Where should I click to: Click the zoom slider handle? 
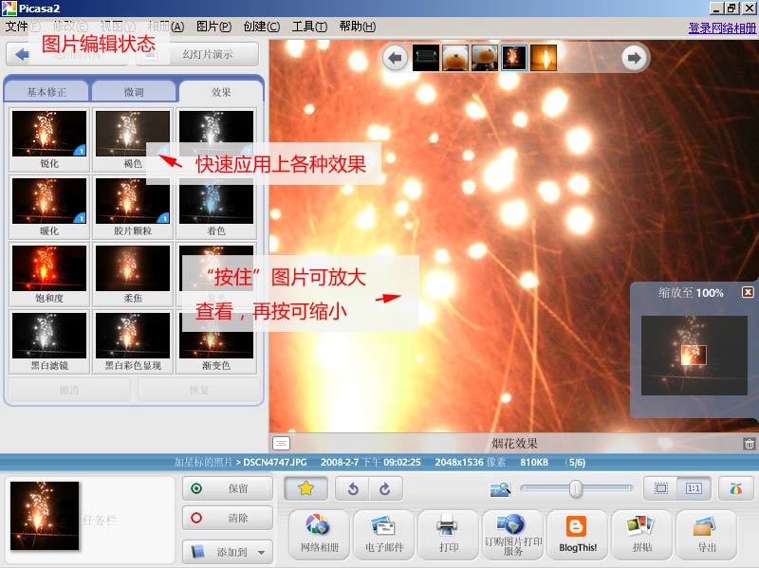click(x=575, y=488)
